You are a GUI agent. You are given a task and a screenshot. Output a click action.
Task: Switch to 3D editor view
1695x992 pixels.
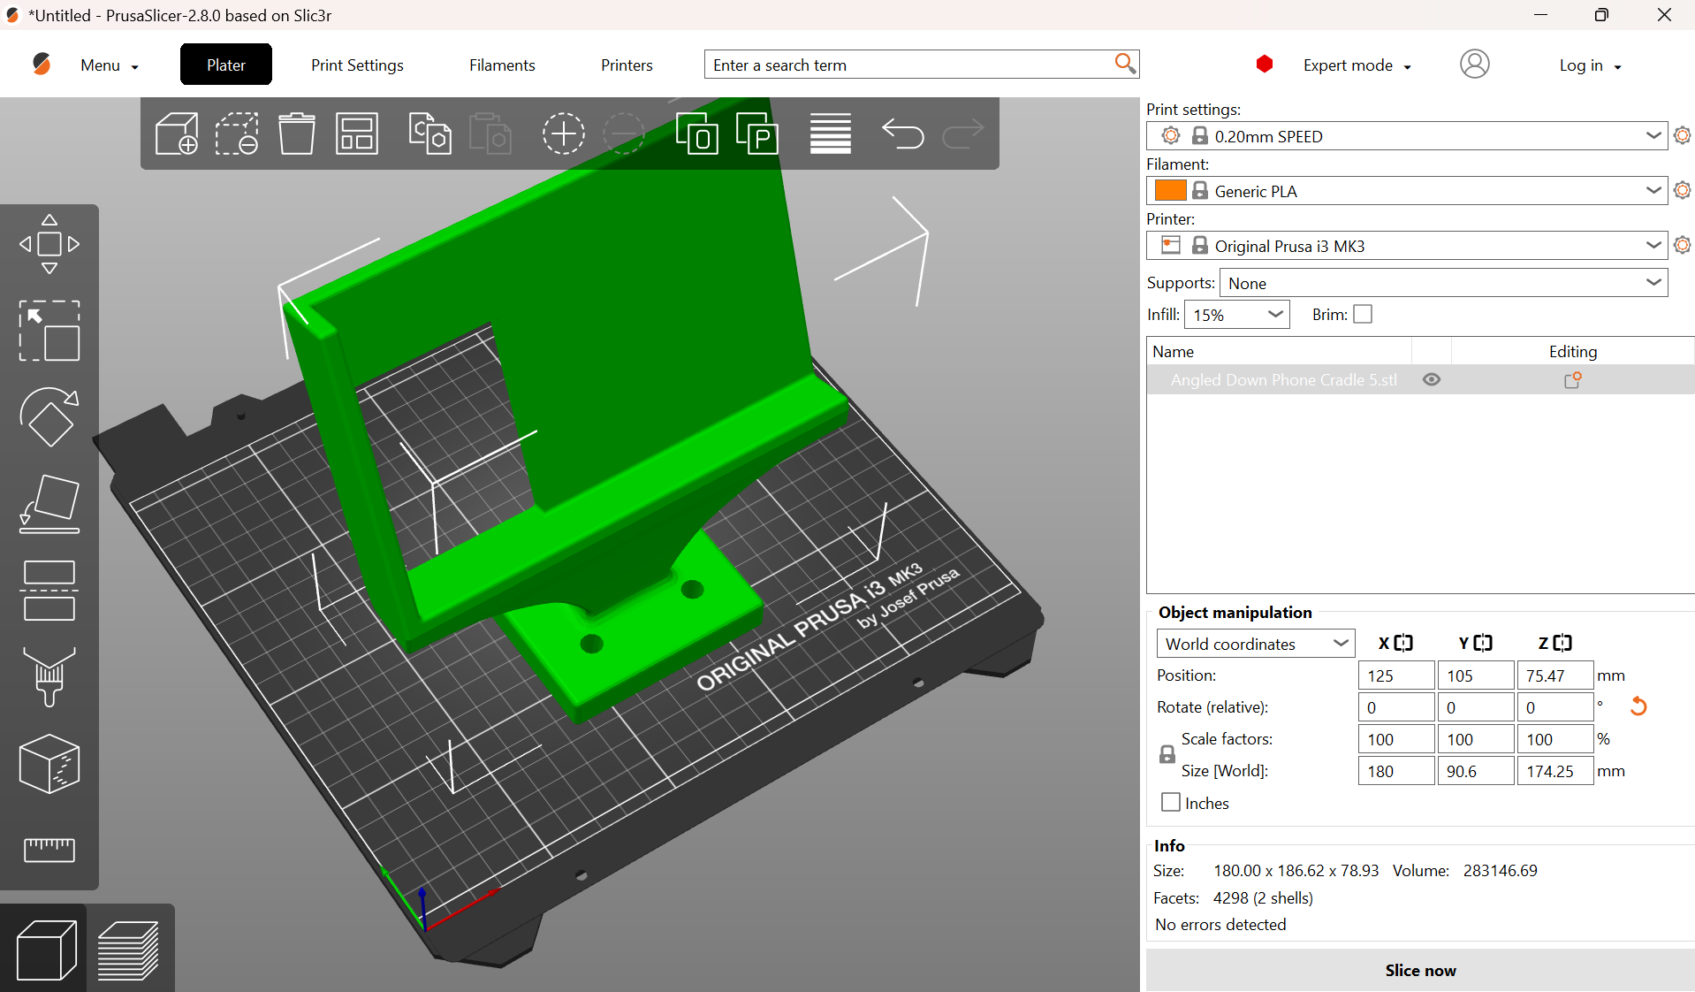tap(45, 950)
